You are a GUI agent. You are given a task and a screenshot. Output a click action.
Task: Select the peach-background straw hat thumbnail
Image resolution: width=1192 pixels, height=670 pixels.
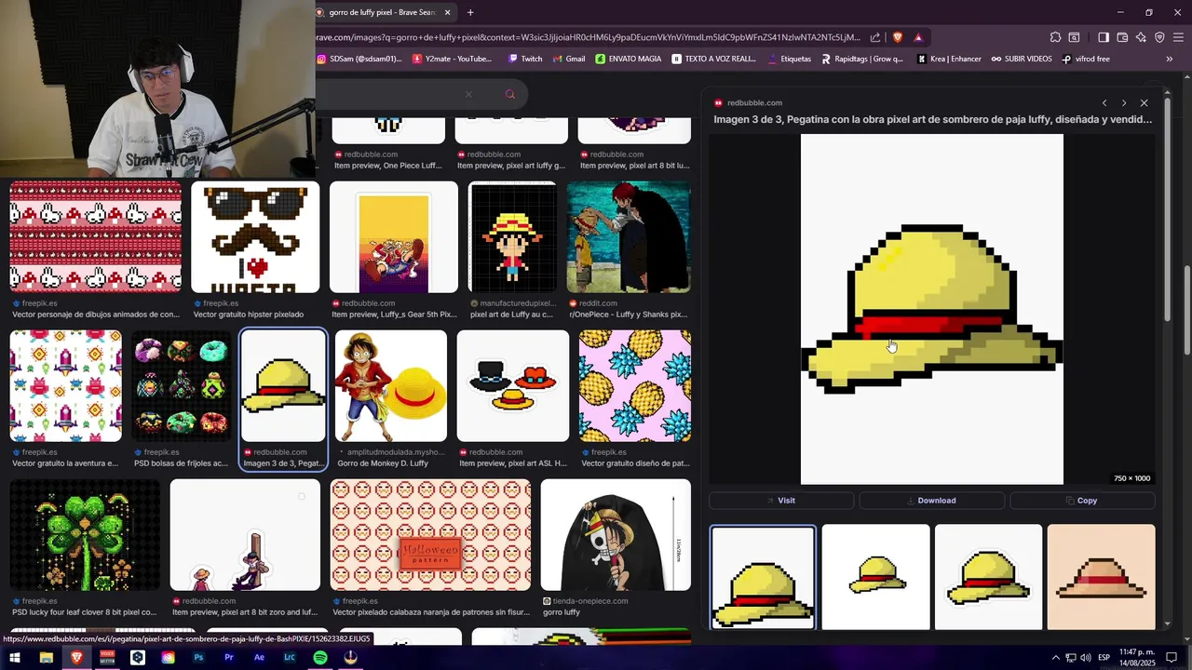click(1101, 577)
